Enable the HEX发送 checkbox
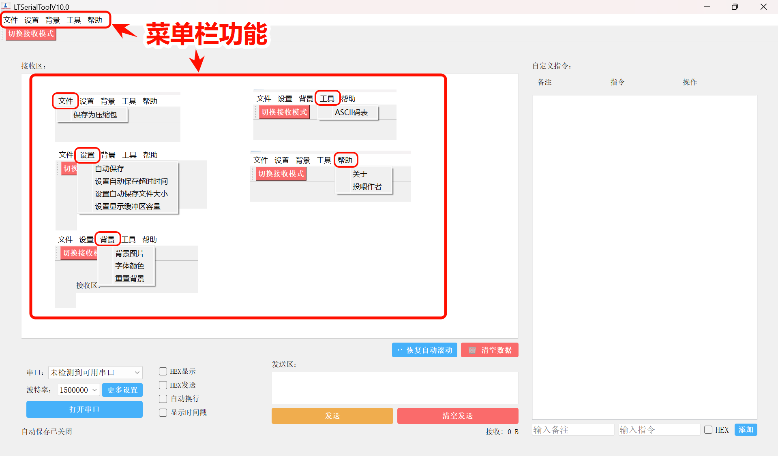The height and width of the screenshot is (456, 778). [x=163, y=385]
